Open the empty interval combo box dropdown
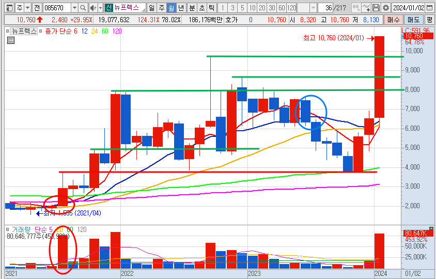The image size is (436, 279). click(314, 8)
